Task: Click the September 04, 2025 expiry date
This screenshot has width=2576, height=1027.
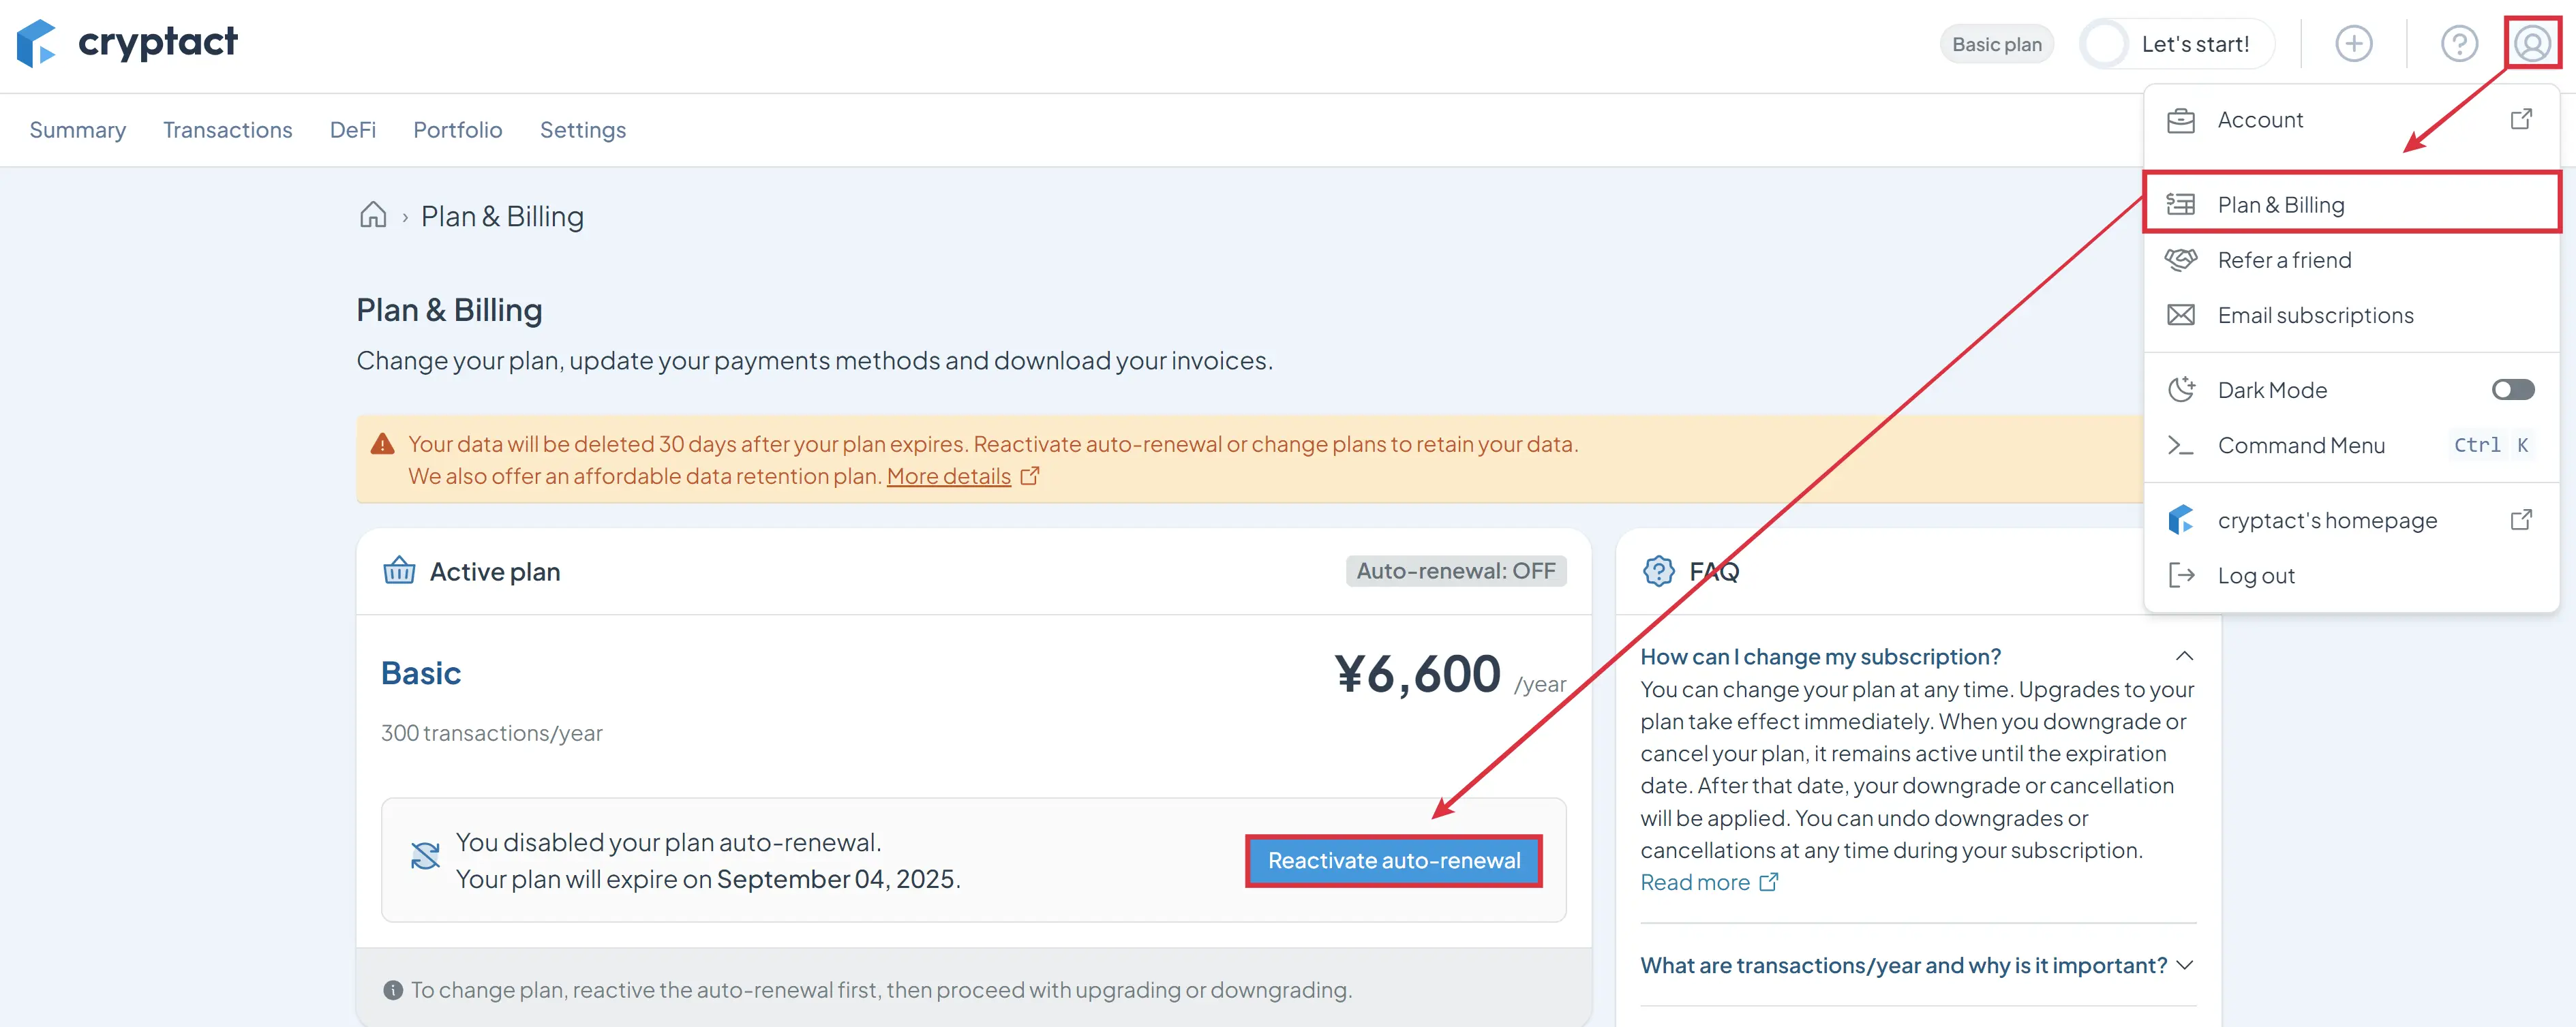Action: pos(836,879)
